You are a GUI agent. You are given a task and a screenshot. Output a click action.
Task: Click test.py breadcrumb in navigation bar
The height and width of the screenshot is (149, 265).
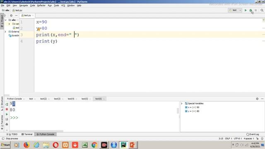pos(17,10)
